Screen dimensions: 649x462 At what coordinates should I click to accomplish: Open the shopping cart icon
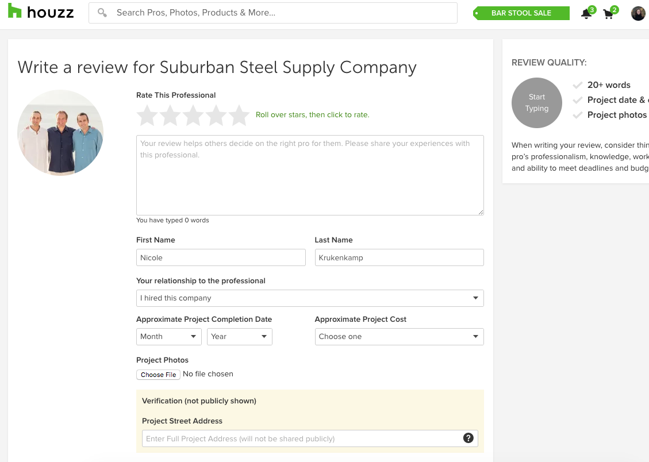608,14
